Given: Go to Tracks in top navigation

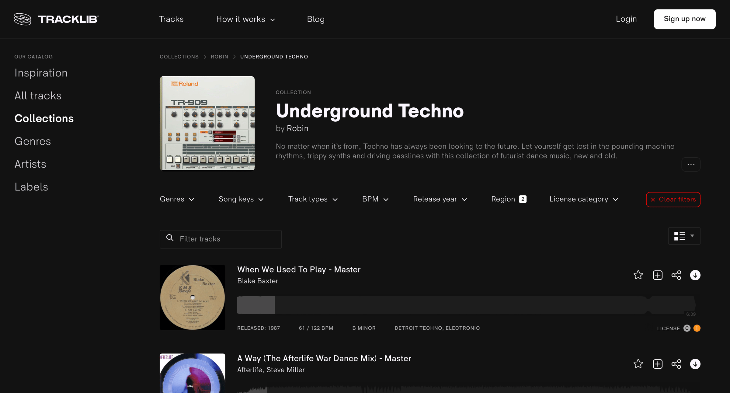Looking at the screenshot, I should (x=171, y=19).
